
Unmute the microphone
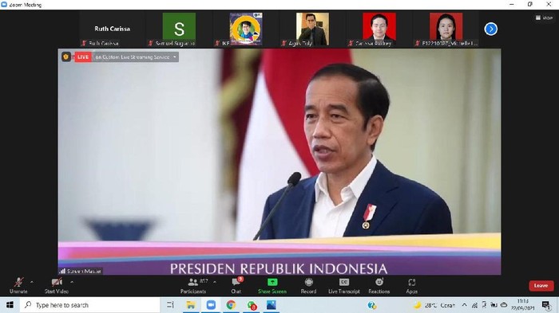click(18, 286)
